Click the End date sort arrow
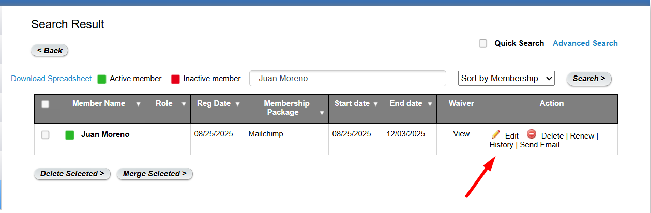Image resolution: width=651 pixels, height=213 pixels. [x=429, y=104]
